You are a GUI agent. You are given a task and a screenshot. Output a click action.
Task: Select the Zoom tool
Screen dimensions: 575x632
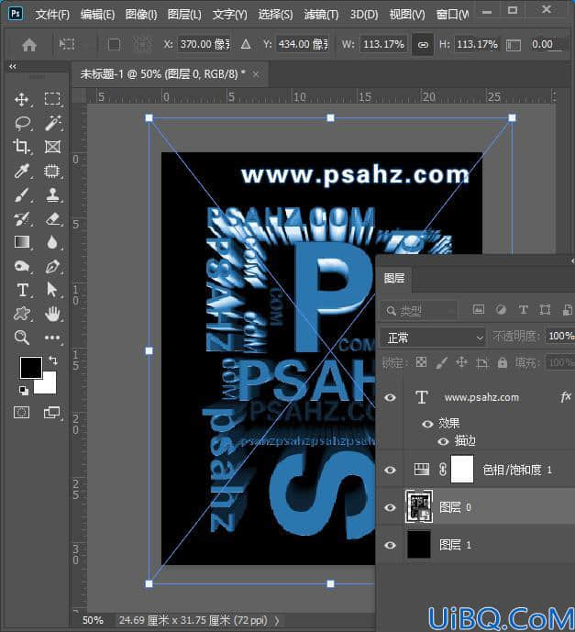pos(22,338)
